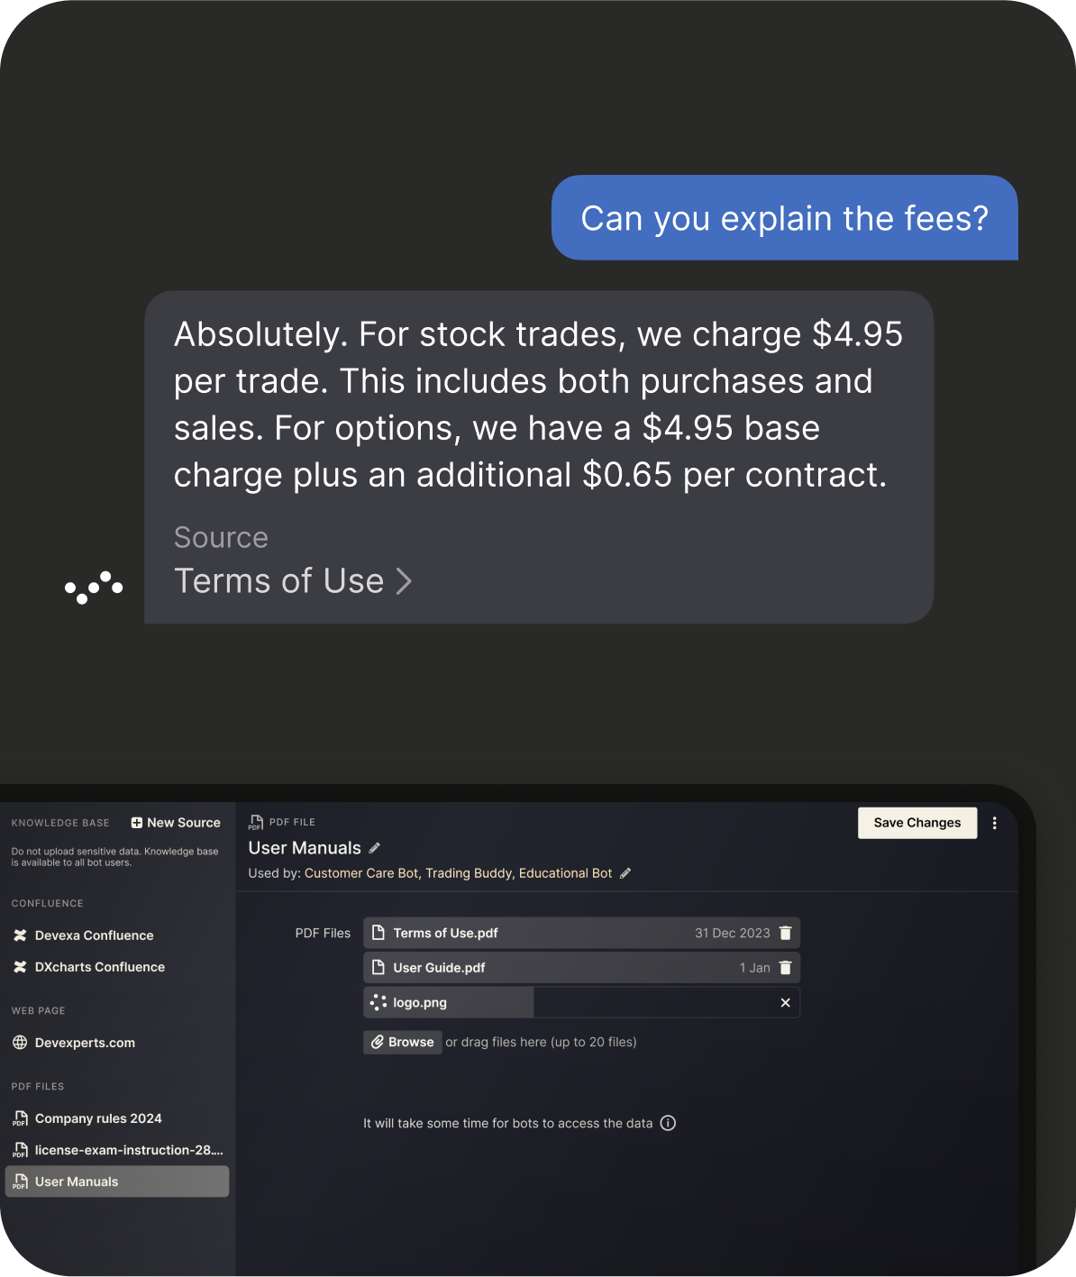
Task: Open the three-dot more options menu
Action: point(994,823)
